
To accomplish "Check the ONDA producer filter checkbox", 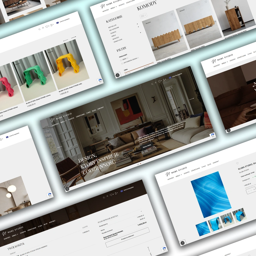I will (x=121, y=60).
